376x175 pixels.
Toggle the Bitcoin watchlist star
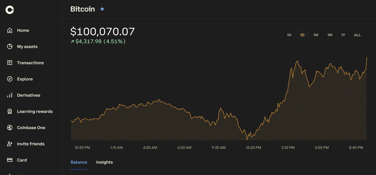[102, 9]
